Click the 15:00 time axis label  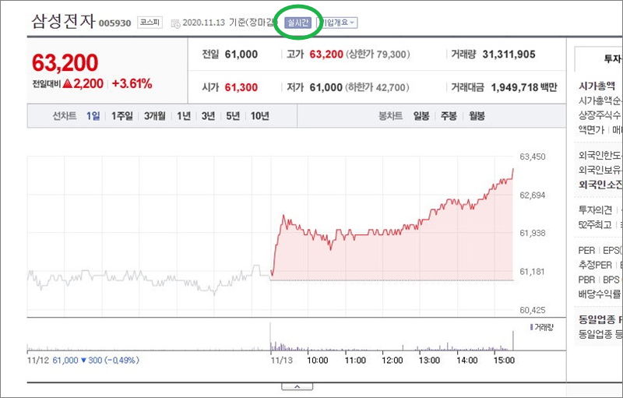coord(504,361)
